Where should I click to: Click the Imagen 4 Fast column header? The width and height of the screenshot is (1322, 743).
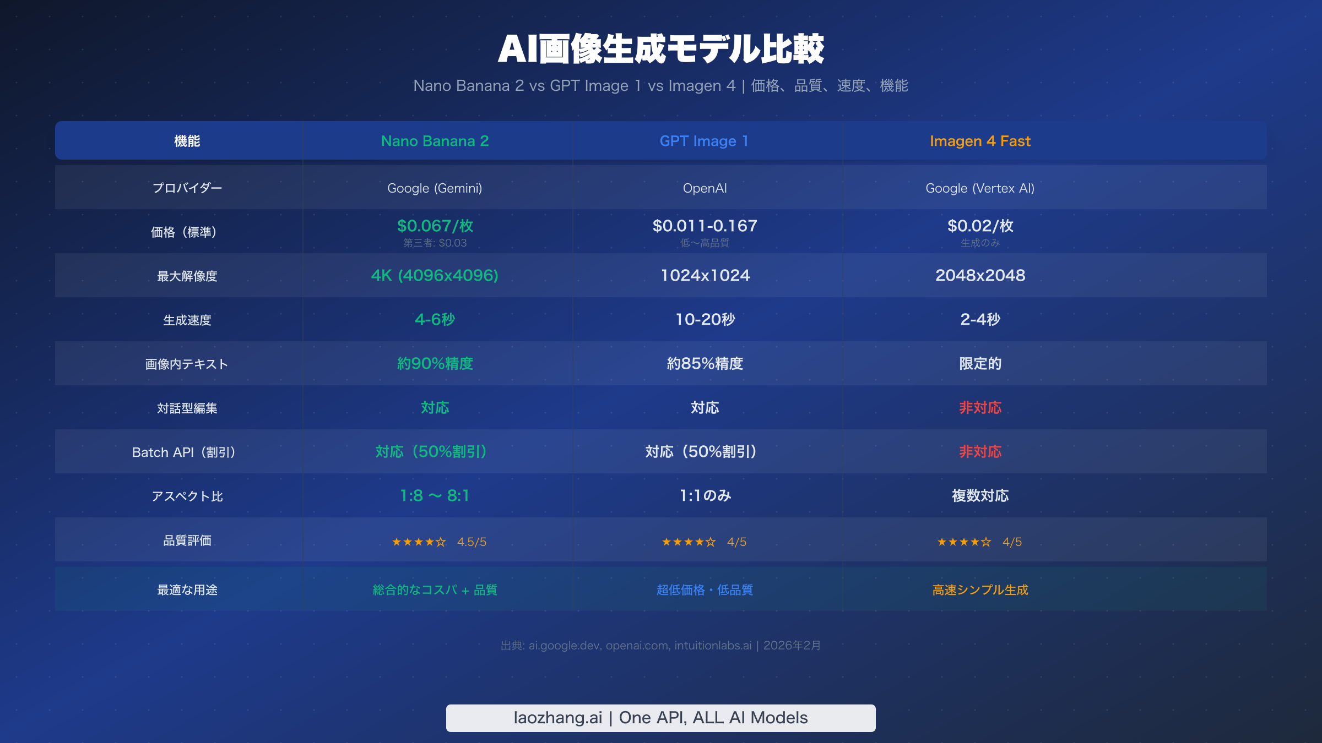980,141
